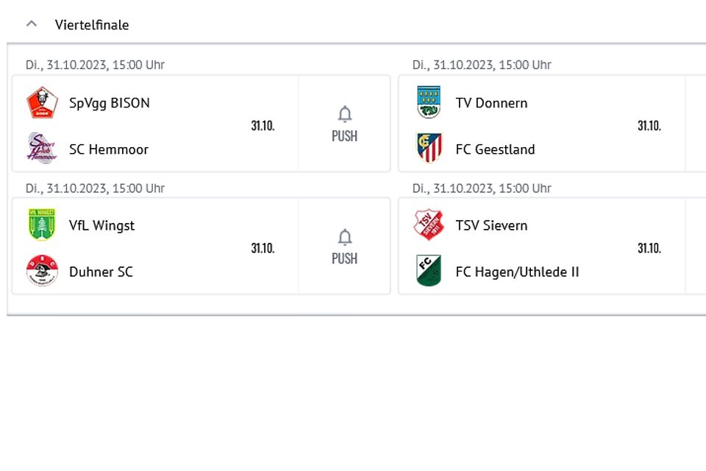Enable push alerts for Wingst vs Duhner

(x=344, y=247)
